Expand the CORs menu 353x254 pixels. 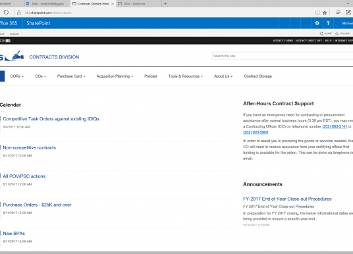[x=17, y=76]
